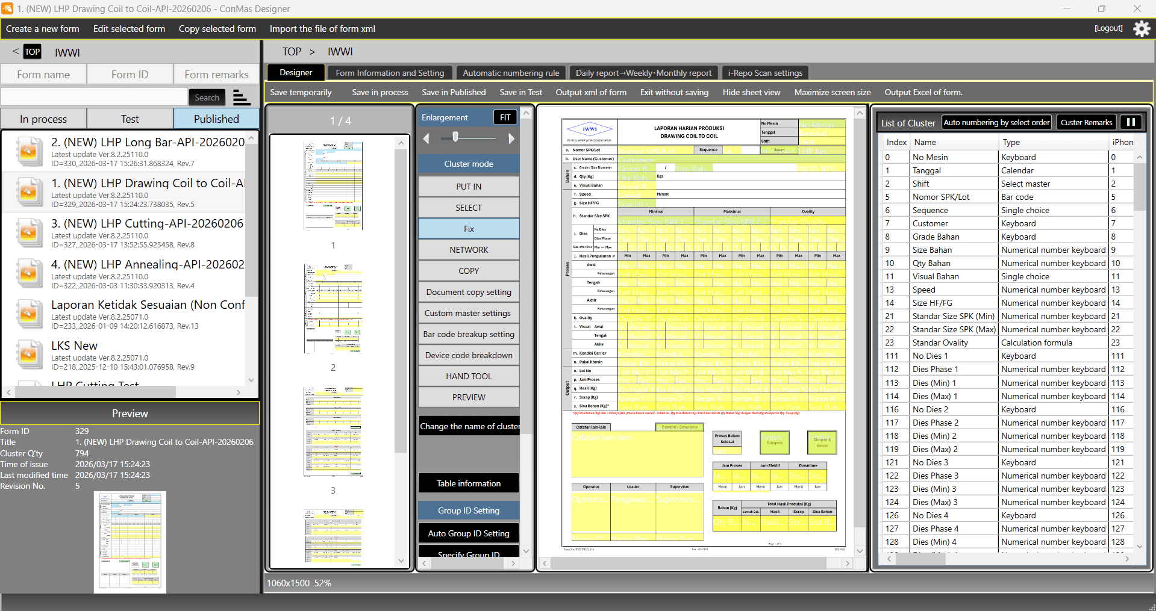
Task: Click Custer Remarks button
Action: (1086, 122)
